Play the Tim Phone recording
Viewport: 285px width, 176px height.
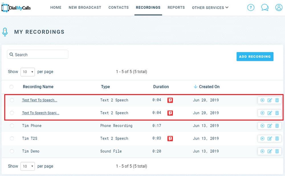262,126
